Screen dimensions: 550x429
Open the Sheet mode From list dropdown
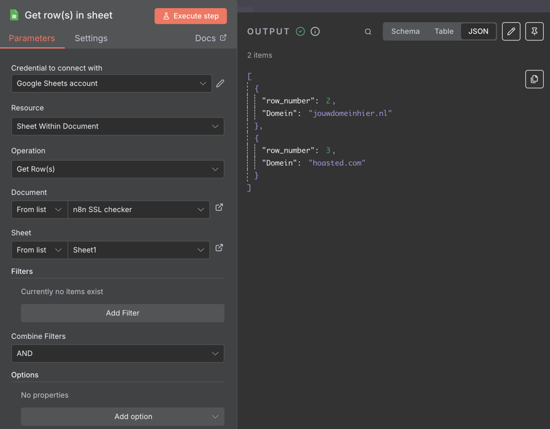tap(39, 250)
